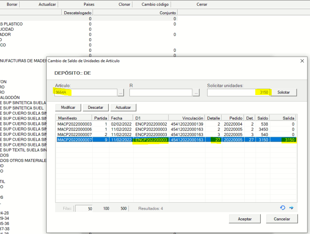Set rows per page to 500
The image size is (310, 234).
click(124, 209)
